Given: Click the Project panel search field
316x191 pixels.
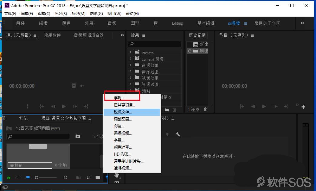Looking at the screenshot, I should [x=38, y=136].
